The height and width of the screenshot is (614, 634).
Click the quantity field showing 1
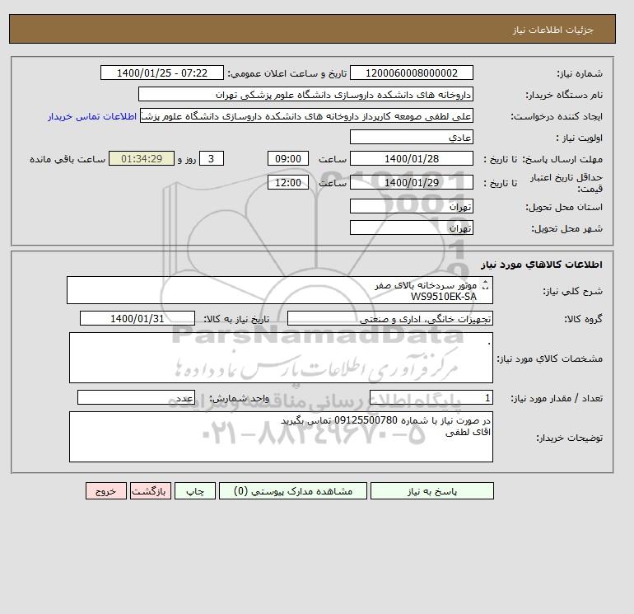pos(431,397)
